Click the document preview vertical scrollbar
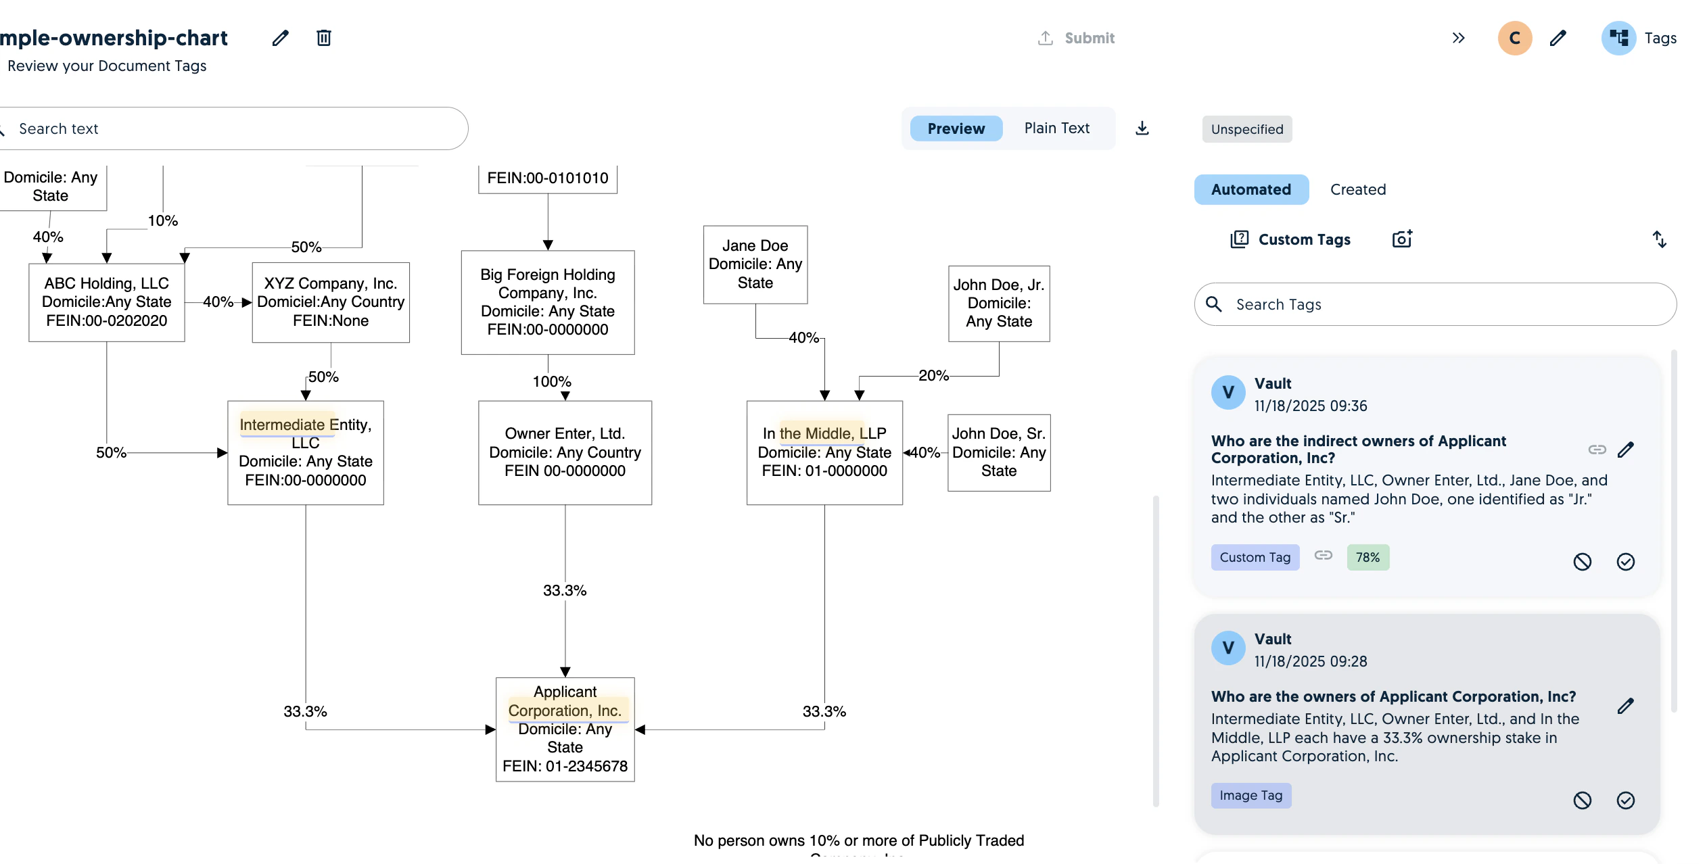1707x864 pixels. pos(1156,651)
